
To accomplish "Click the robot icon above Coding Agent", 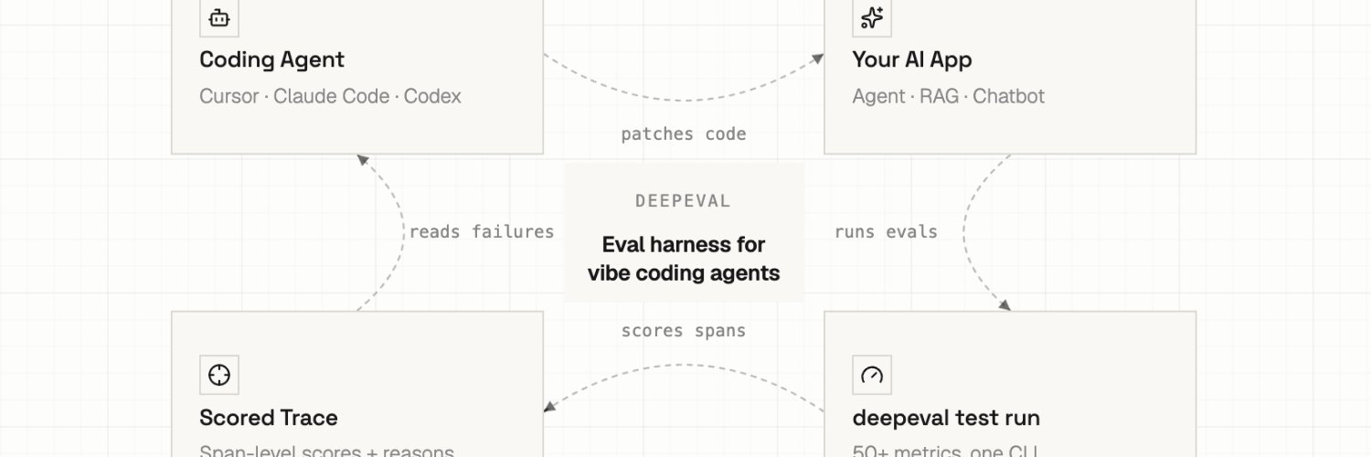I will pyautogui.click(x=219, y=17).
